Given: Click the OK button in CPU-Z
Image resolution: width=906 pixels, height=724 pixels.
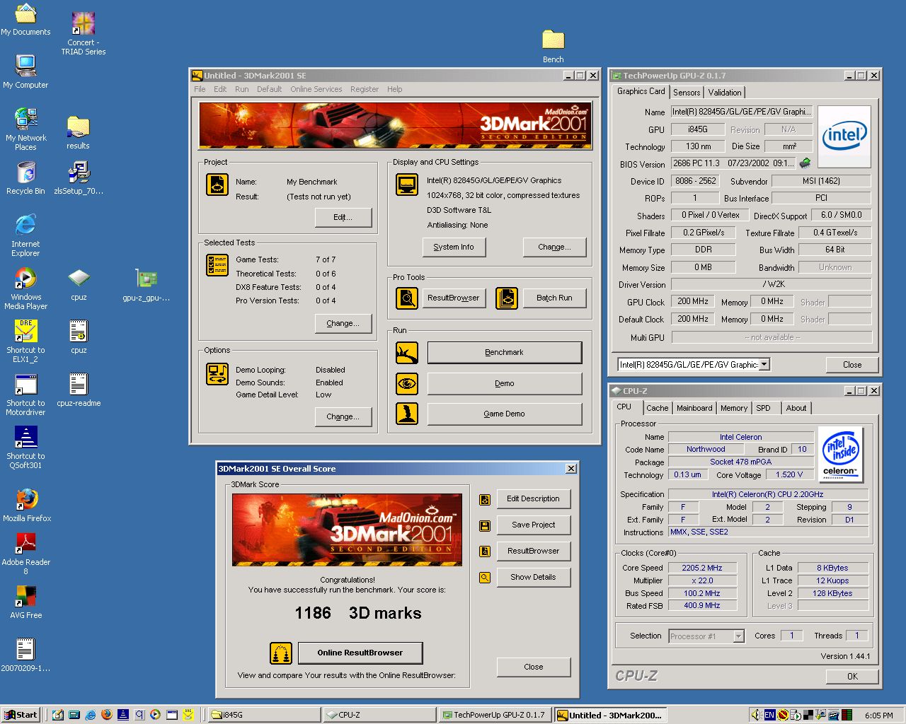Looking at the screenshot, I should pyautogui.click(x=852, y=676).
